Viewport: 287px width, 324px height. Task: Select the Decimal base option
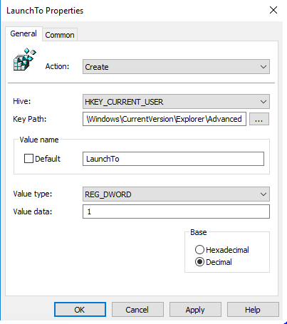199,262
